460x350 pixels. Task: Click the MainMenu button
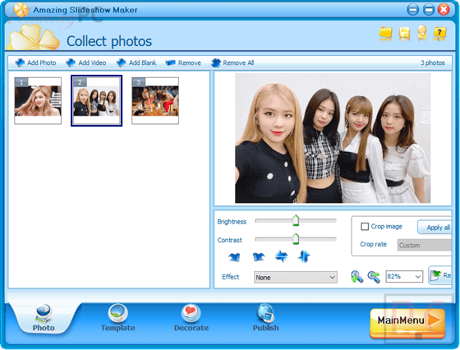point(407,322)
